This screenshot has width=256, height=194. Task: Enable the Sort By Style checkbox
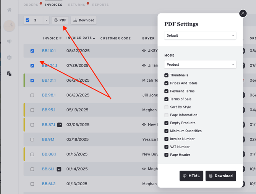(166, 107)
